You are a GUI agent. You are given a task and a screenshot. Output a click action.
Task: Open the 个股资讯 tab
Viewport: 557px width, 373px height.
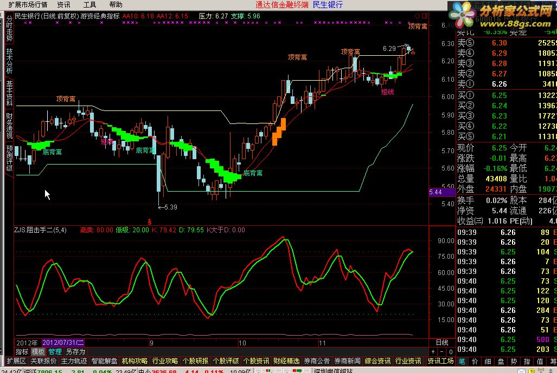pos(256,361)
